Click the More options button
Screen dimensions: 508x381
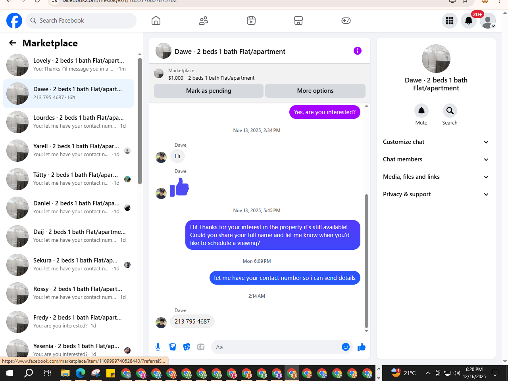pos(316,91)
